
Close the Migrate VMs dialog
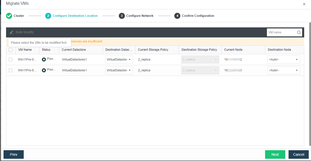click(304, 4)
